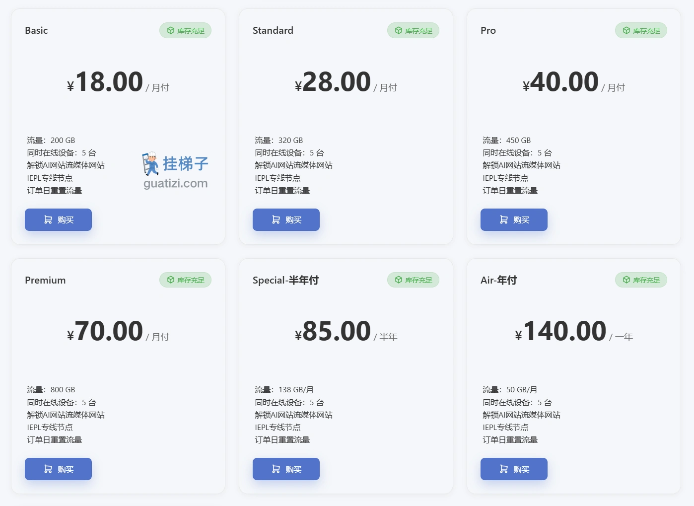Click the cart icon on Standard plan
694x506 pixels.
pyautogui.click(x=276, y=219)
